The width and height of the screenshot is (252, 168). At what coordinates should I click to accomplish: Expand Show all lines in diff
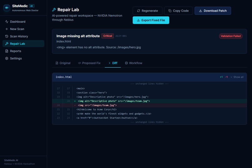tap(237, 77)
